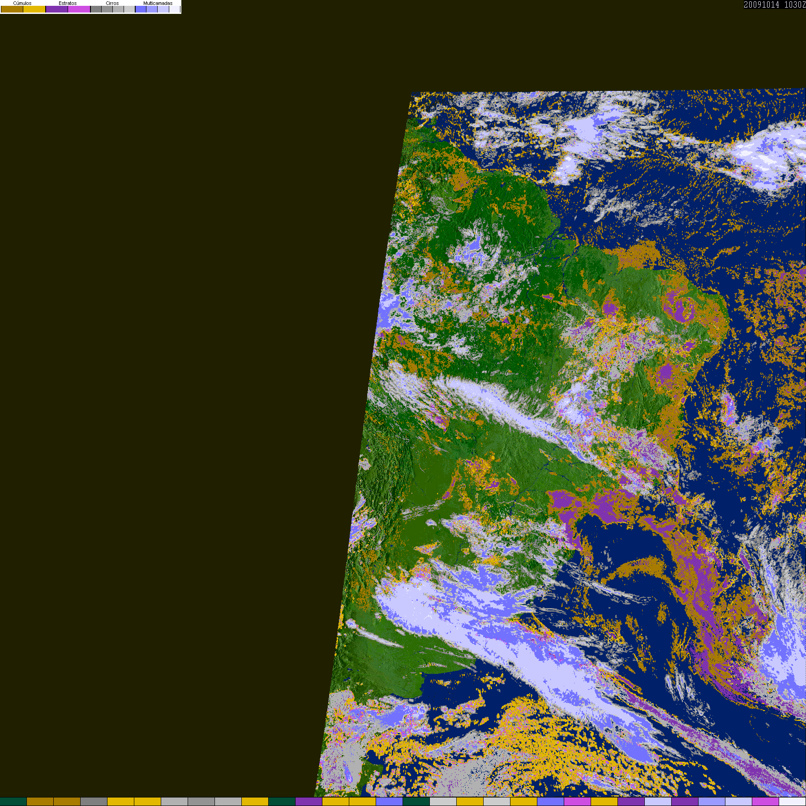Click the Estratos legend label
The image size is (806, 806).
coord(68,3)
